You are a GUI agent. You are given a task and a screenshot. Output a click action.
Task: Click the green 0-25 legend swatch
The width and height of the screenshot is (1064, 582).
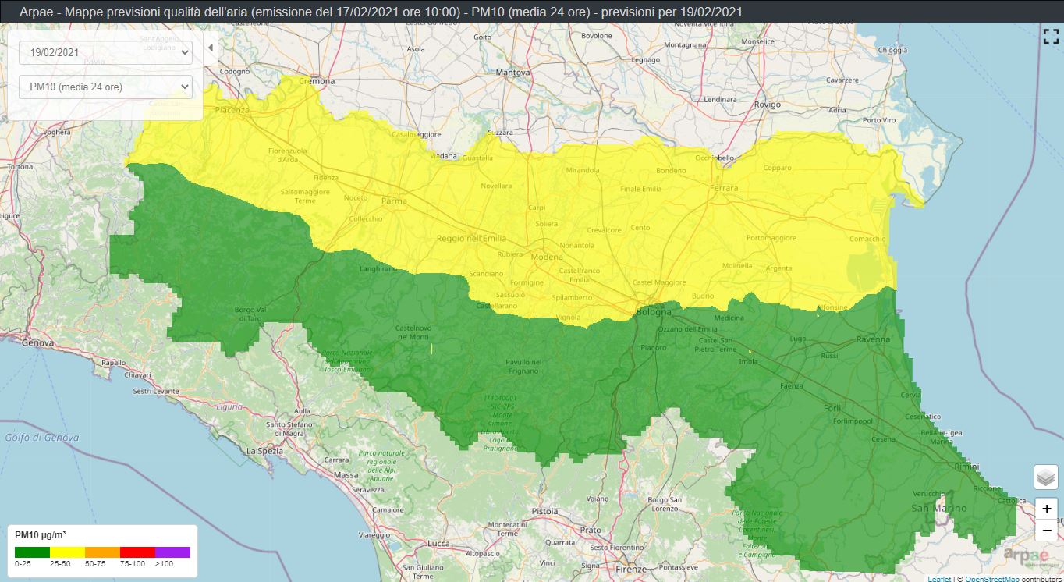tap(32, 552)
